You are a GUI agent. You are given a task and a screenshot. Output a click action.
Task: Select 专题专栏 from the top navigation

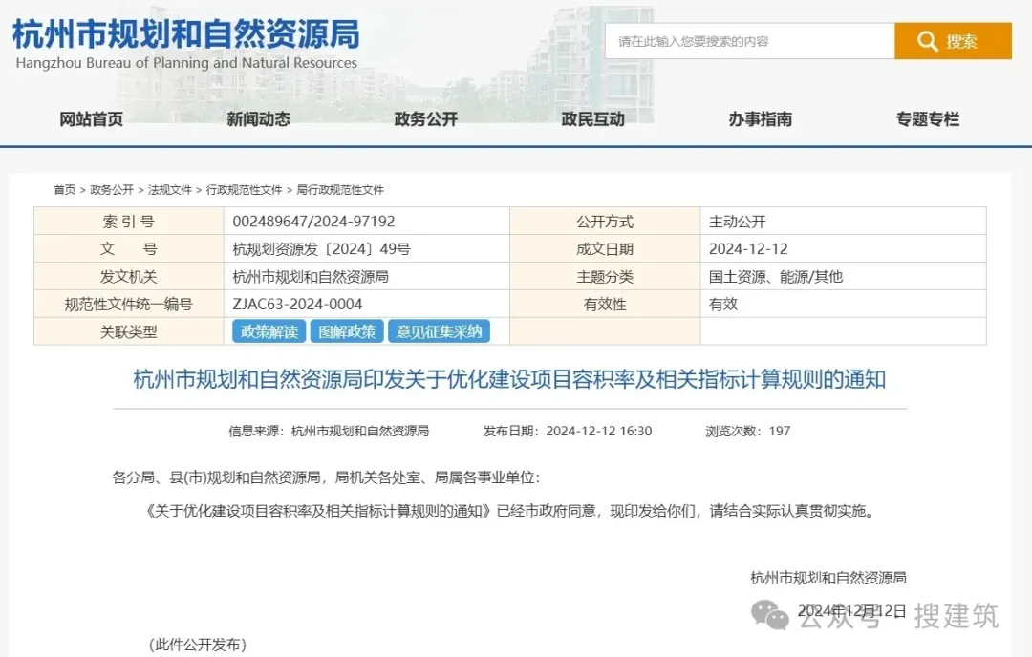pos(927,119)
